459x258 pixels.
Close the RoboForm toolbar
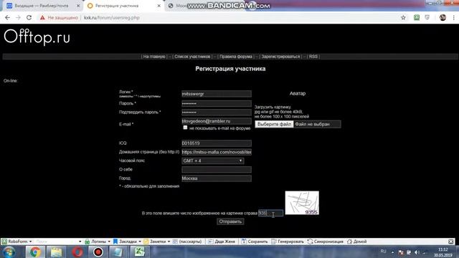[x=451, y=242]
